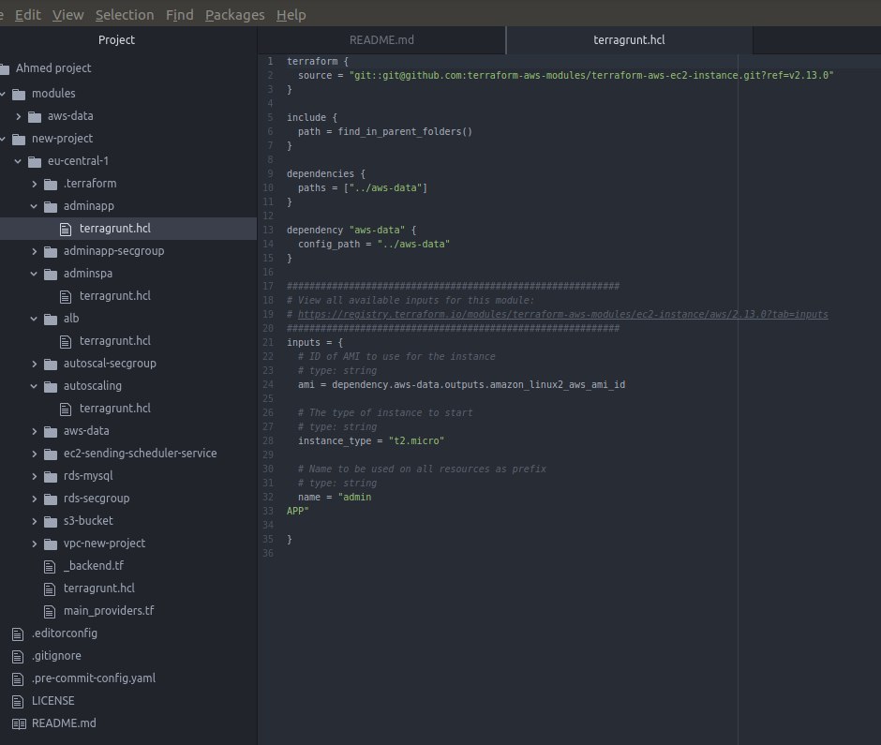Open the Edit menu
The image size is (881, 745).
(x=28, y=15)
